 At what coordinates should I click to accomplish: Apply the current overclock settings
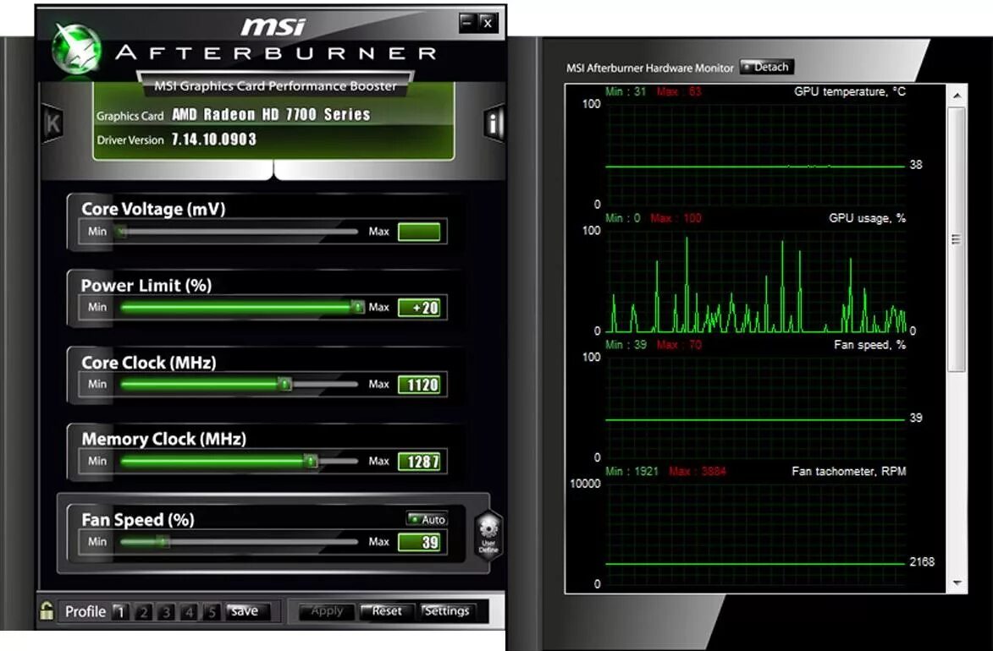tap(327, 611)
